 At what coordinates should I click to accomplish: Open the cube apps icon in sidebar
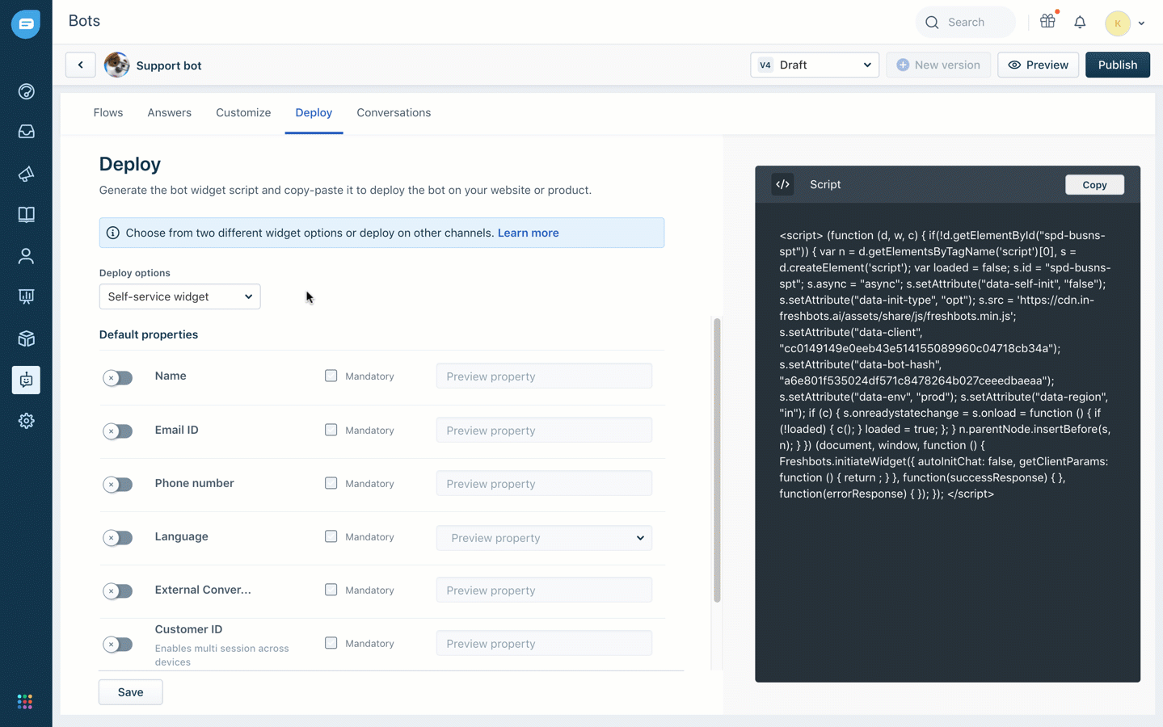26,338
